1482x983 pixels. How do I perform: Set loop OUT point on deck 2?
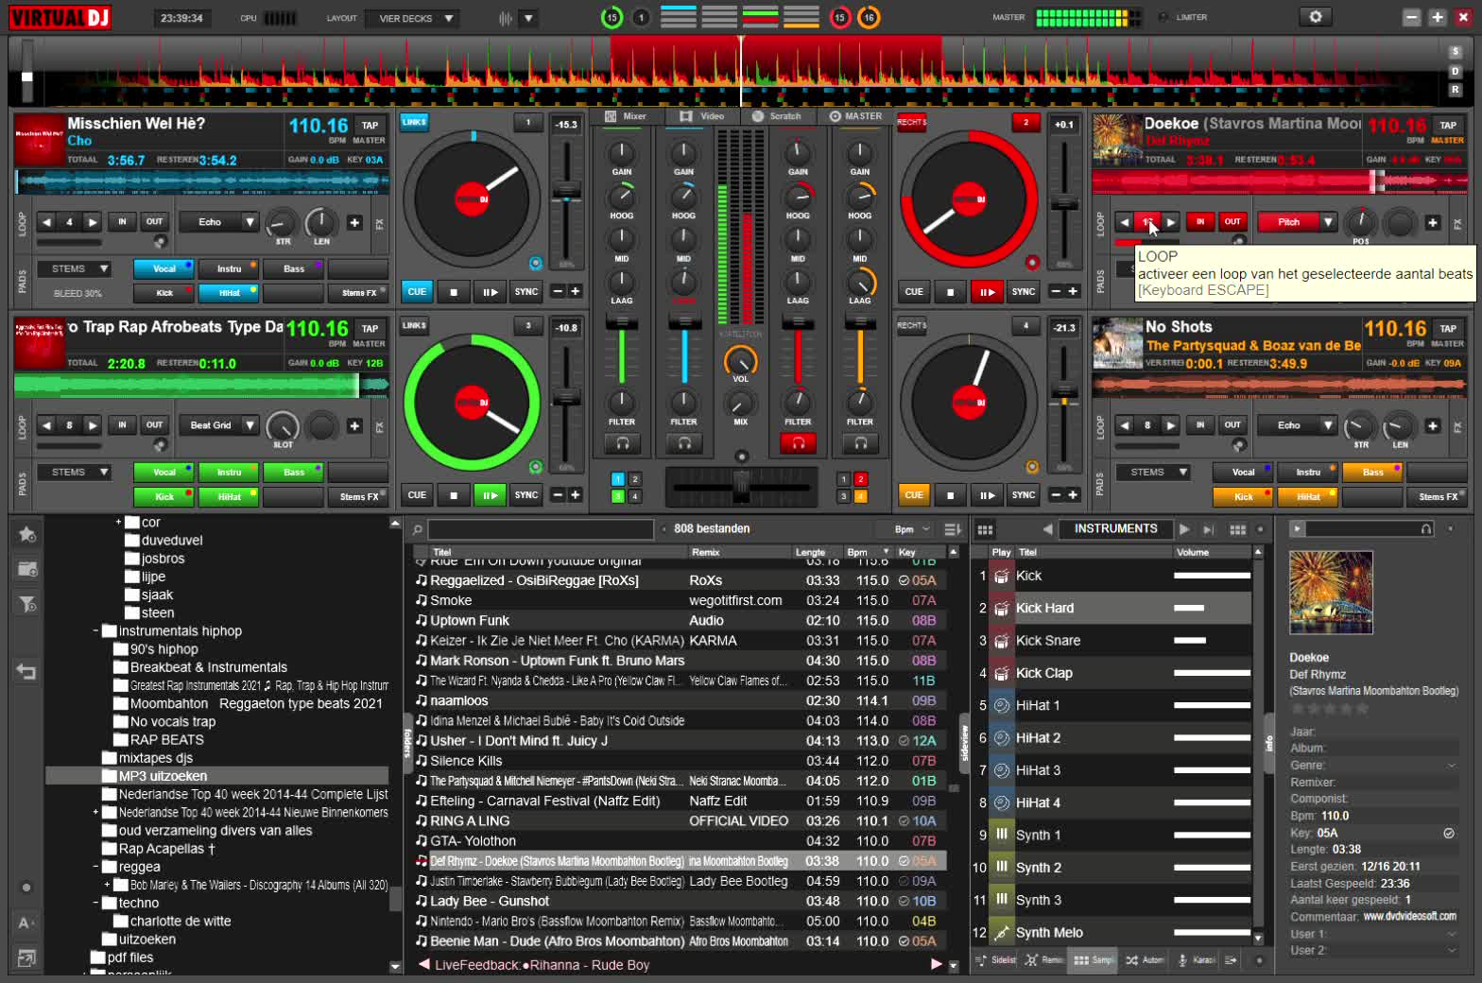click(x=1232, y=222)
